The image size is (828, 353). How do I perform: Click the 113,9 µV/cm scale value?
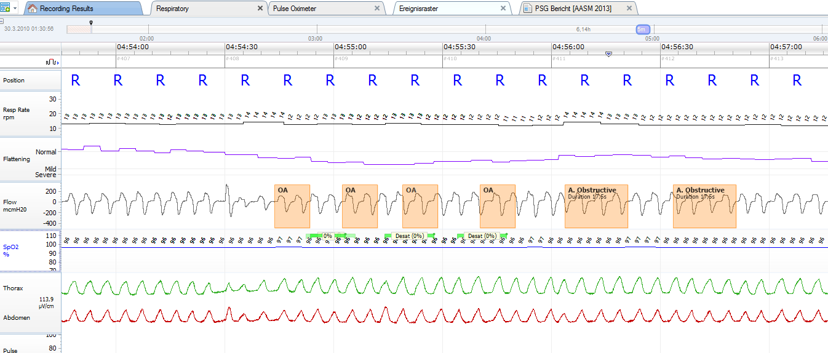(x=45, y=303)
